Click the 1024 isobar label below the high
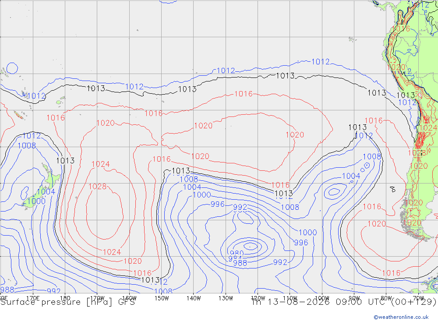438x321 pixels. coord(112,252)
